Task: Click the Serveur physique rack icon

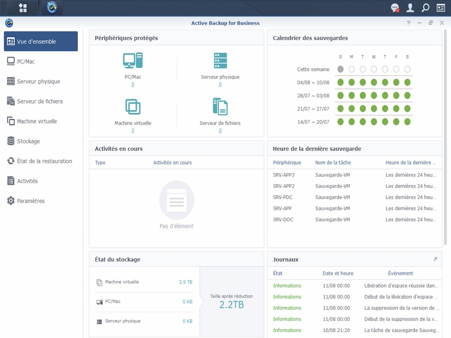Action: (x=220, y=61)
